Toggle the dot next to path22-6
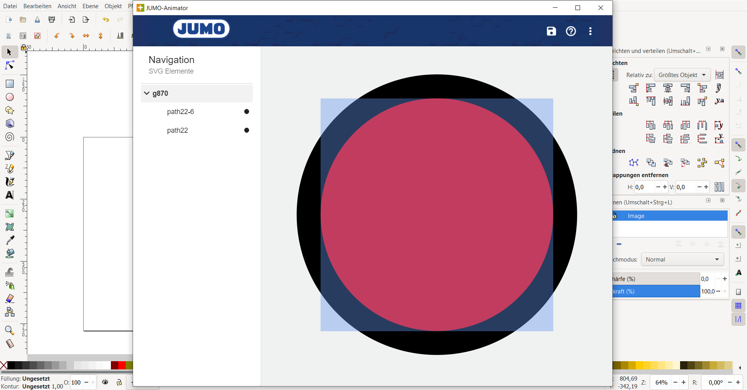The width and height of the screenshot is (747, 390). 246,112
